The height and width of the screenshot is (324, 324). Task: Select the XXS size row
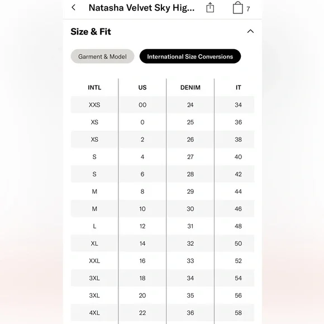[163, 105]
